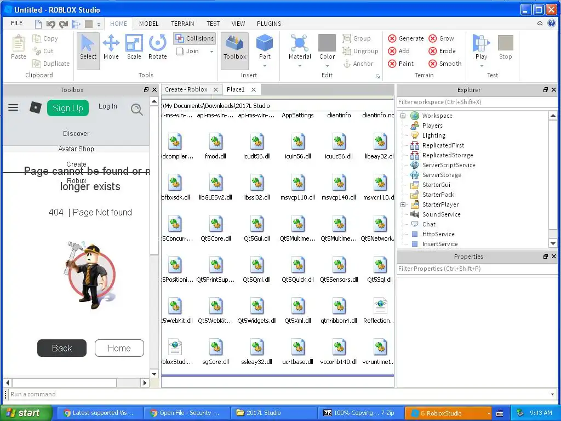
Task: Click Cut in Clipboard group
Action: [43, 51]
